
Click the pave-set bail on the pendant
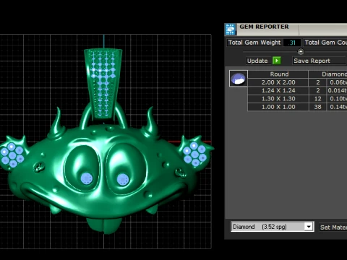tap(103, 84)
